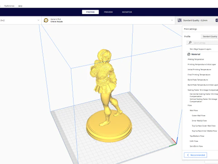
Task: Select 'Top Surface Outer Wall Flow' setting
Action: click(x=203, y=126)
